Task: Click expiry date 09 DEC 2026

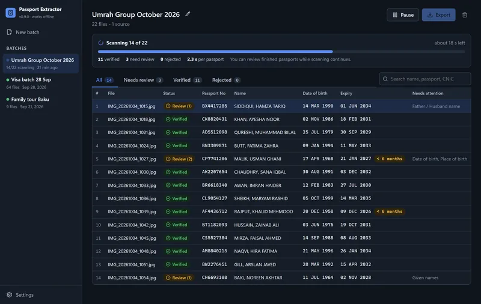Action: click(x=355, y=211)
